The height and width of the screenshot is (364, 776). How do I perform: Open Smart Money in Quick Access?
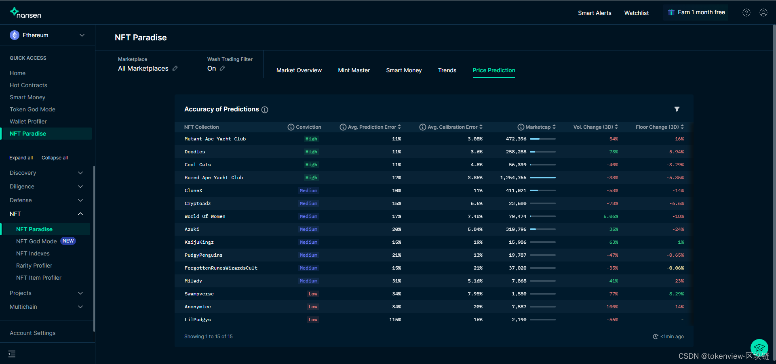(x=27, y=97)
